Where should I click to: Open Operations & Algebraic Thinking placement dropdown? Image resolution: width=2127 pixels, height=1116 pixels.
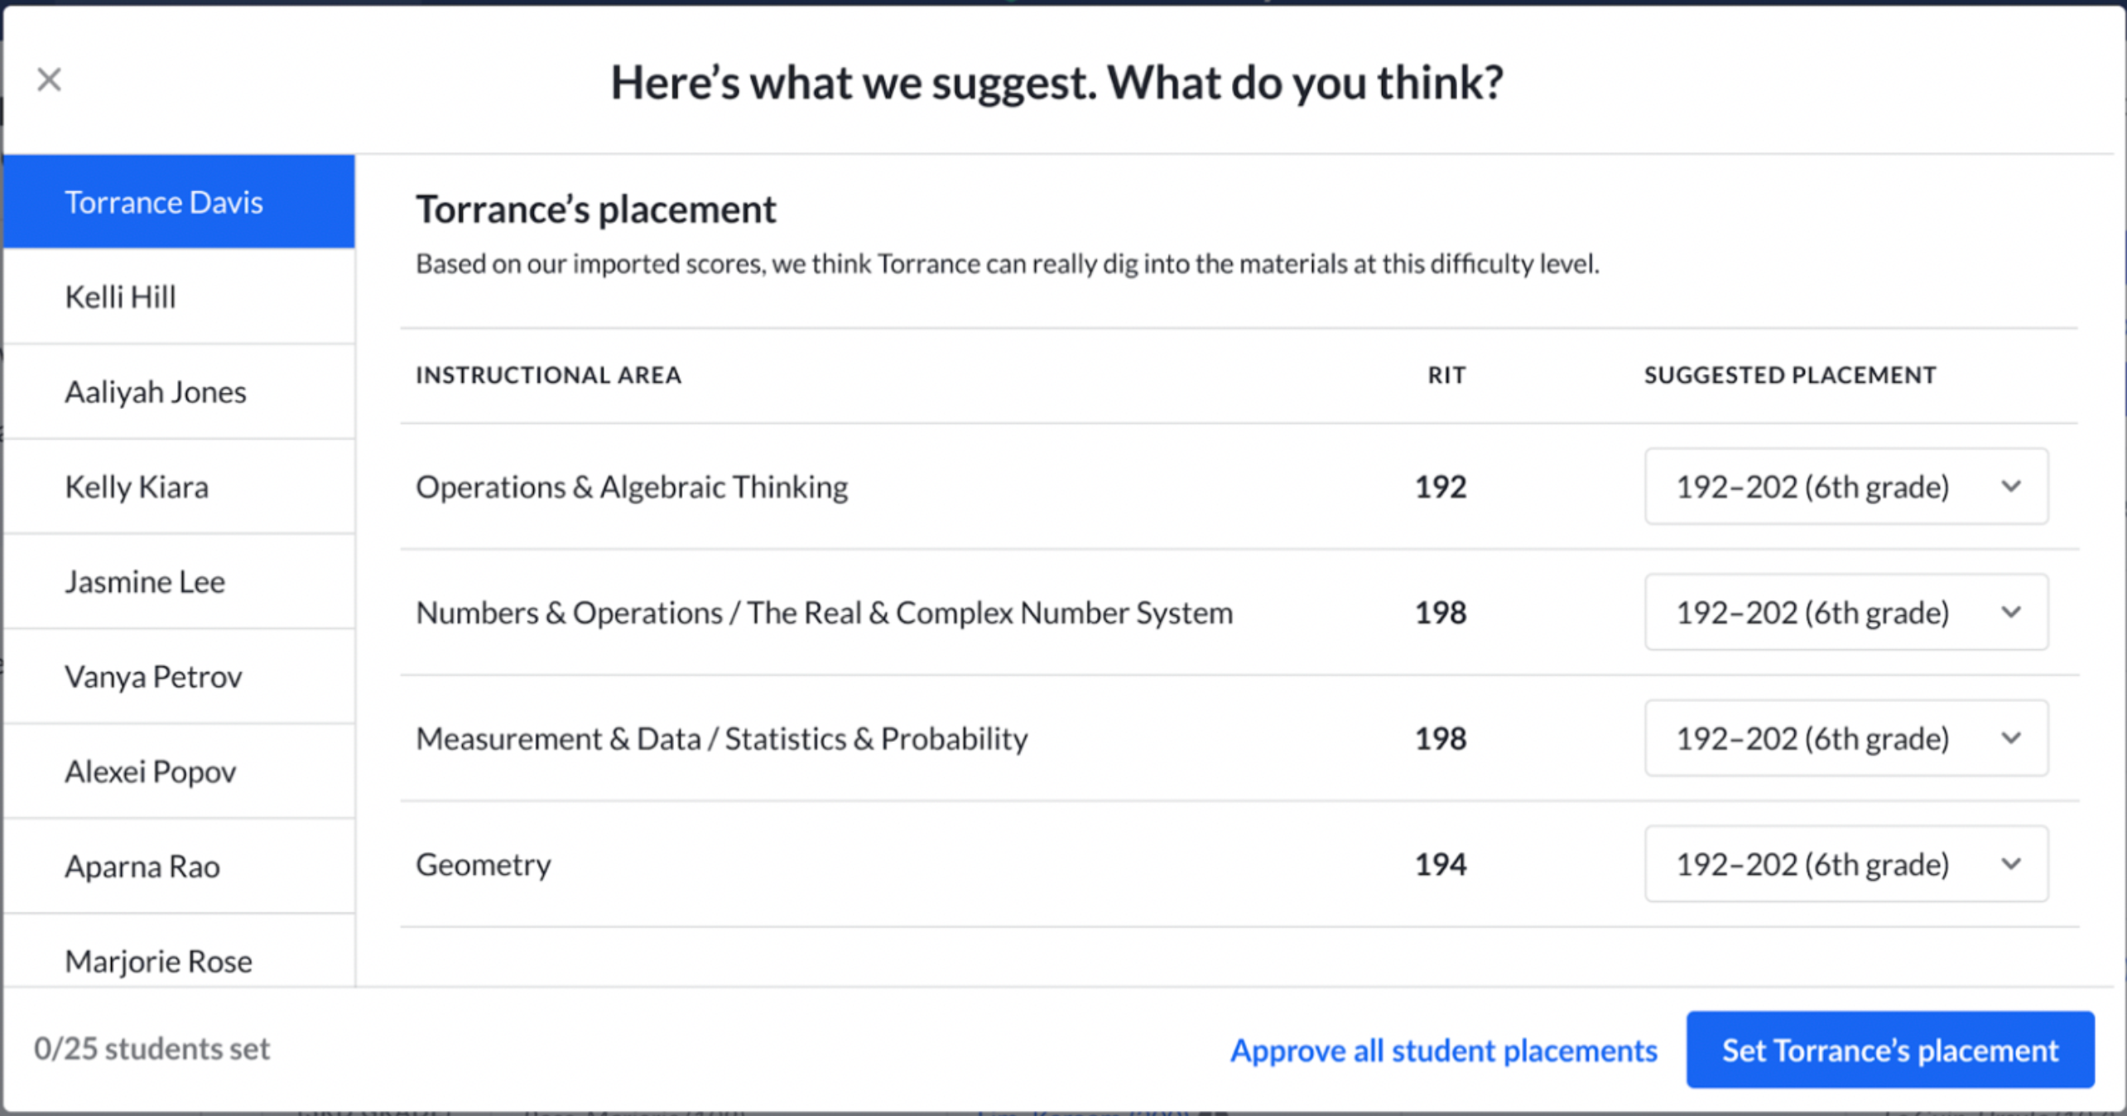(1846, 487)
